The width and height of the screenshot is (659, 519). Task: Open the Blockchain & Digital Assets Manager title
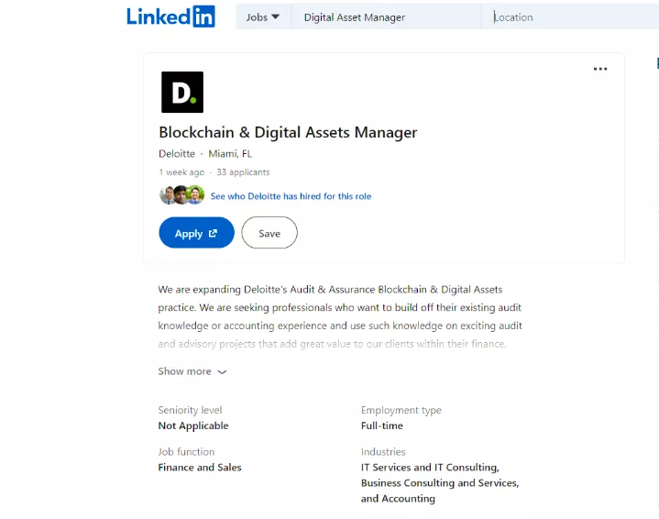click(x=288, y=133)
